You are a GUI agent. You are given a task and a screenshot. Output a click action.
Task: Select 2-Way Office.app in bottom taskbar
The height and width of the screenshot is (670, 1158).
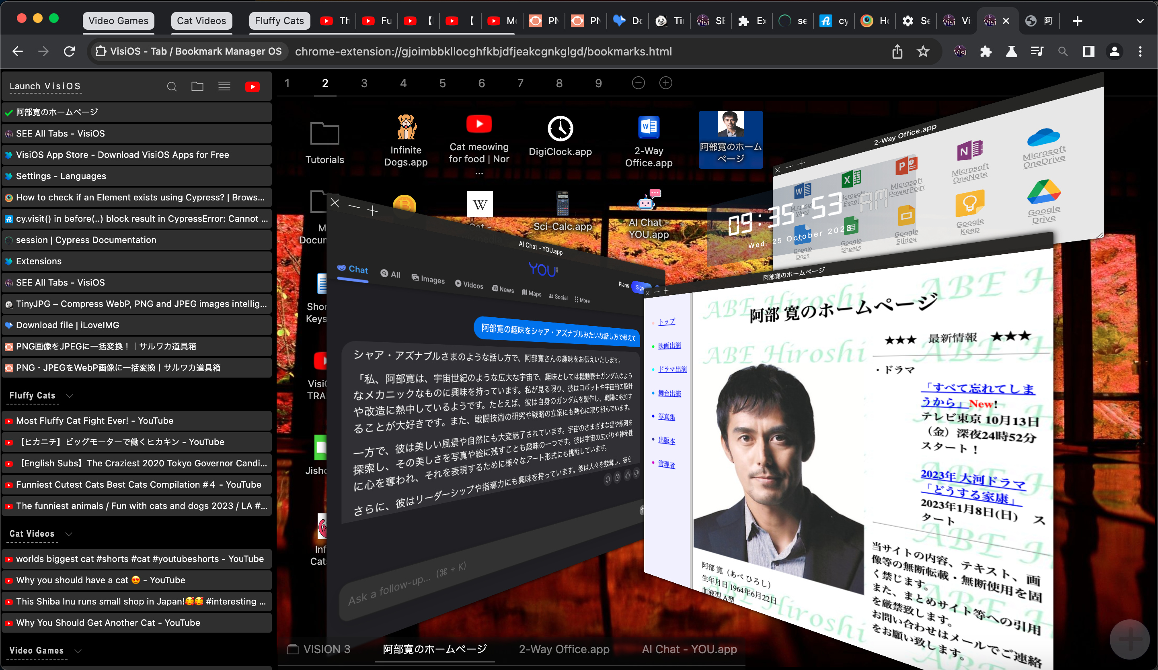coord(564,650)
